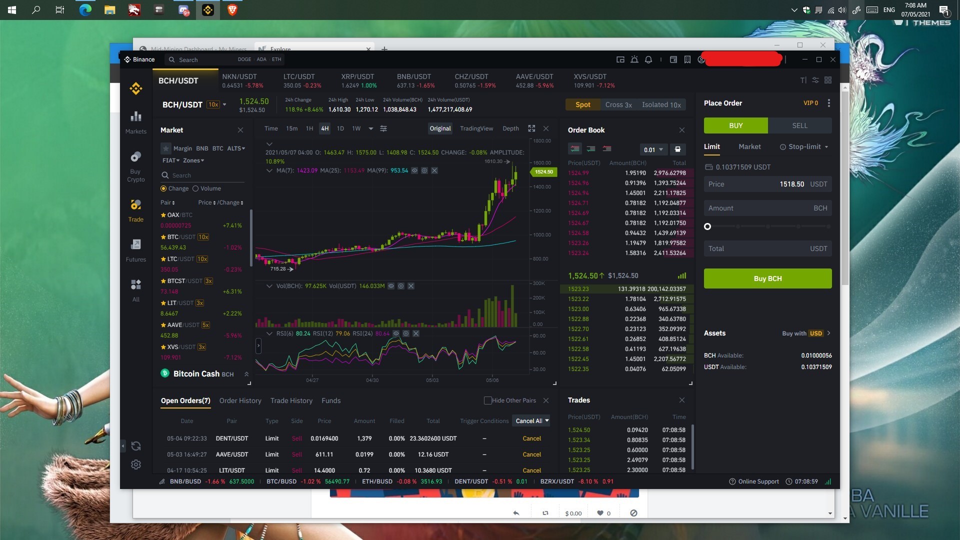Open chart indicator settings icon

[383, 128]
